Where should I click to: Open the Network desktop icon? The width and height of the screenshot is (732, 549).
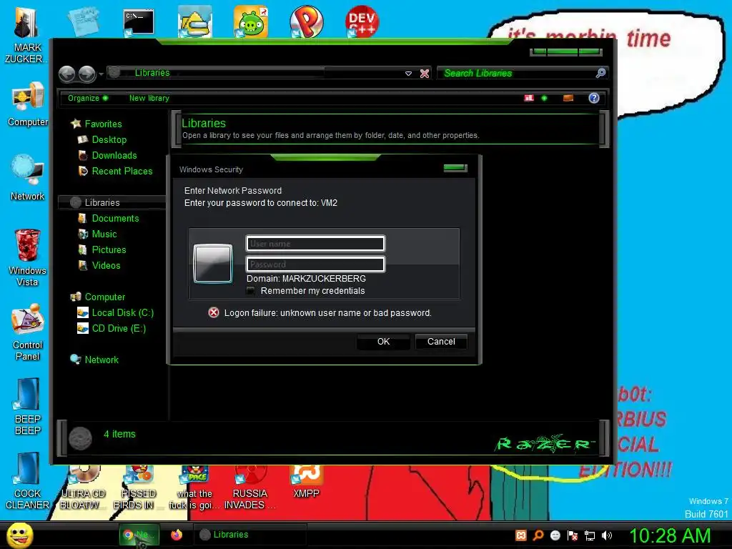tap(28, 177)
